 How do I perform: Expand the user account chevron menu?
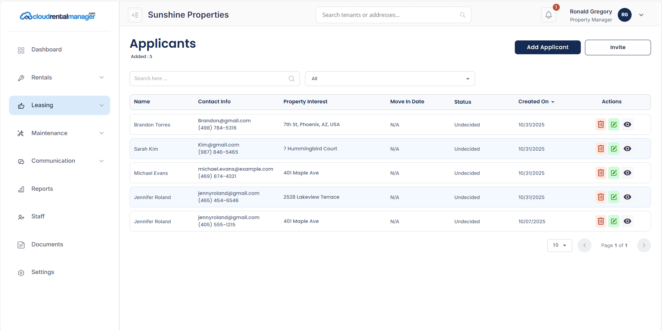(641, 15)
